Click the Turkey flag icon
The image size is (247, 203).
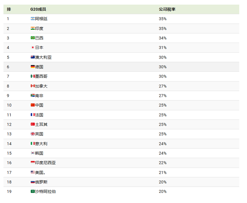point(33,124)
